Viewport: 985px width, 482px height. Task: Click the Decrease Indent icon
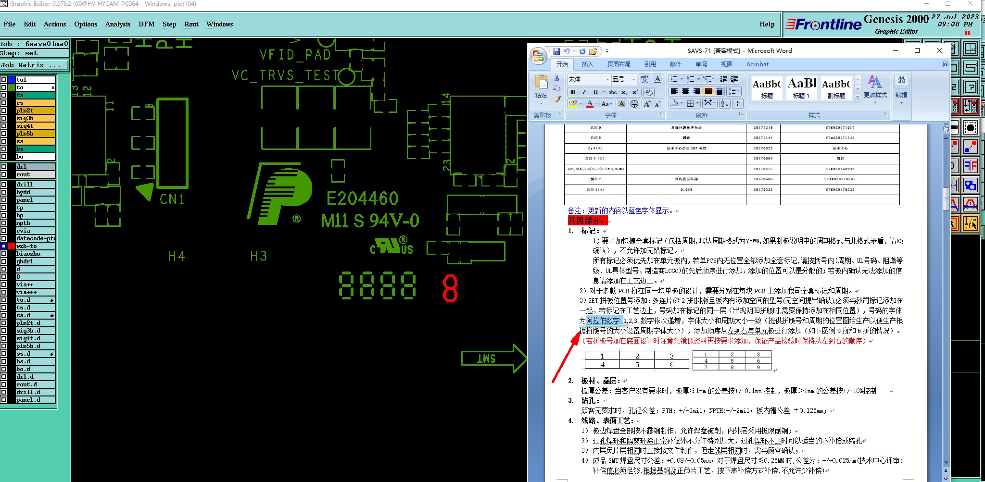pos(723,79)
